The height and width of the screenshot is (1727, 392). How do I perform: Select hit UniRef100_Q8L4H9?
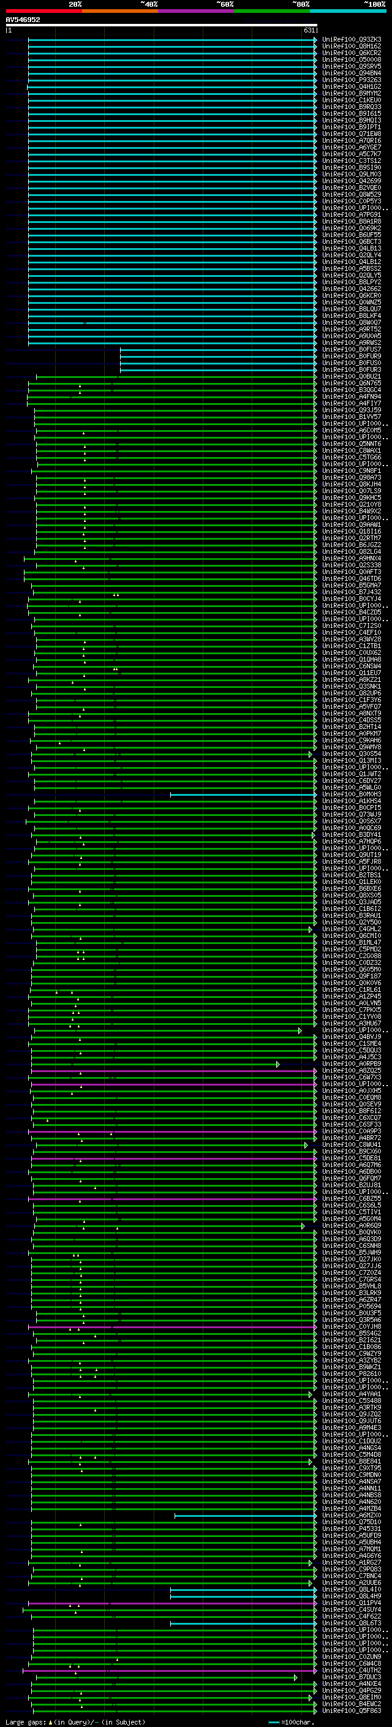(x=352, y=1596)
